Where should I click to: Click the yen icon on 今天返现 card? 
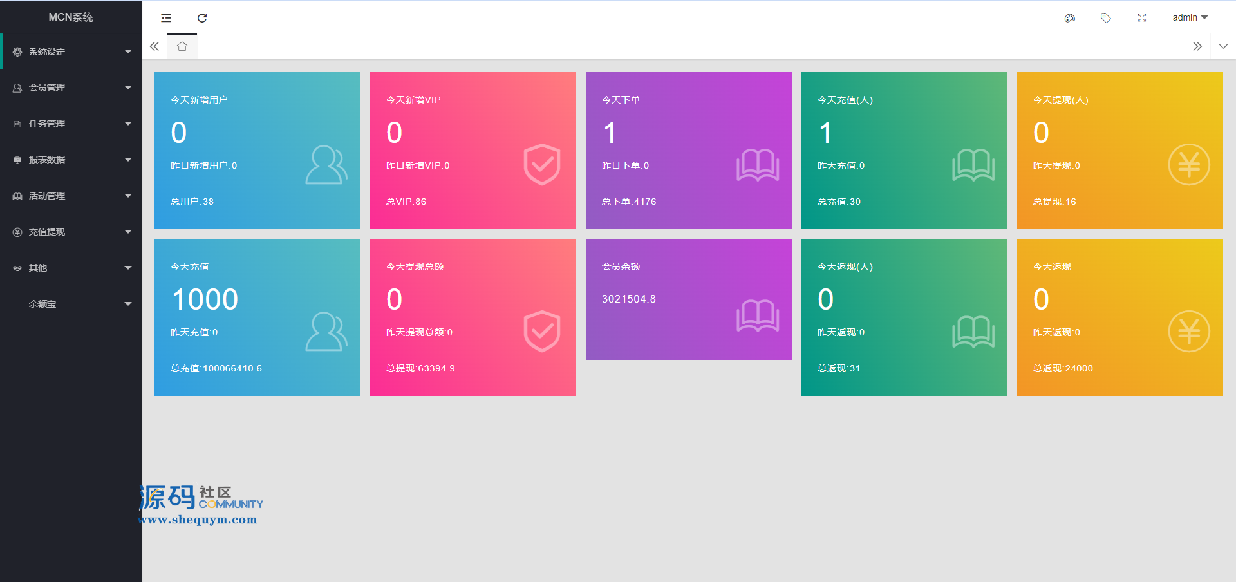click(1189, 332)
